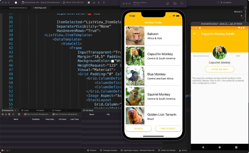Step out of the function
The image size is (249, 153).
tap(104, 2)
